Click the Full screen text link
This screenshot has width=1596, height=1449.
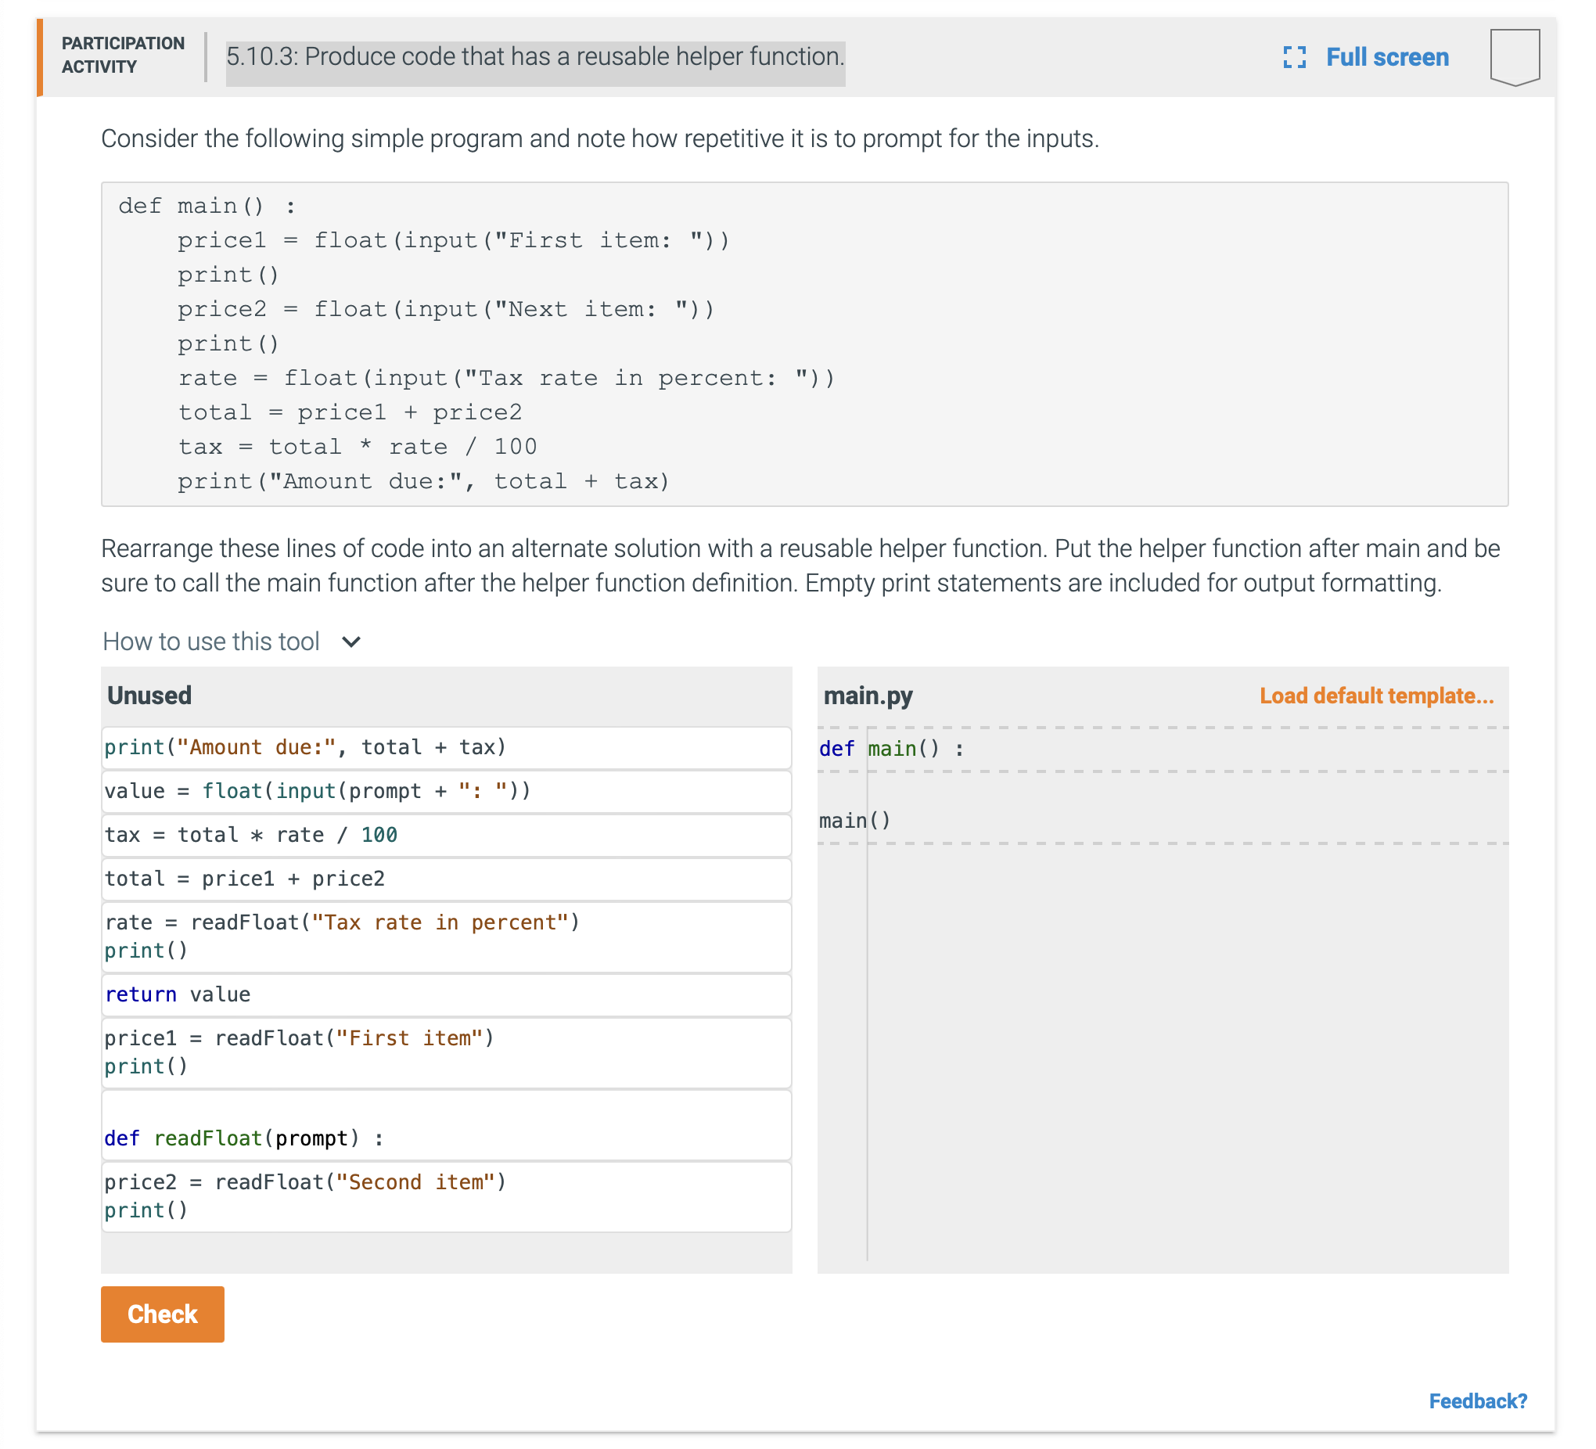tap(1387, 57)
